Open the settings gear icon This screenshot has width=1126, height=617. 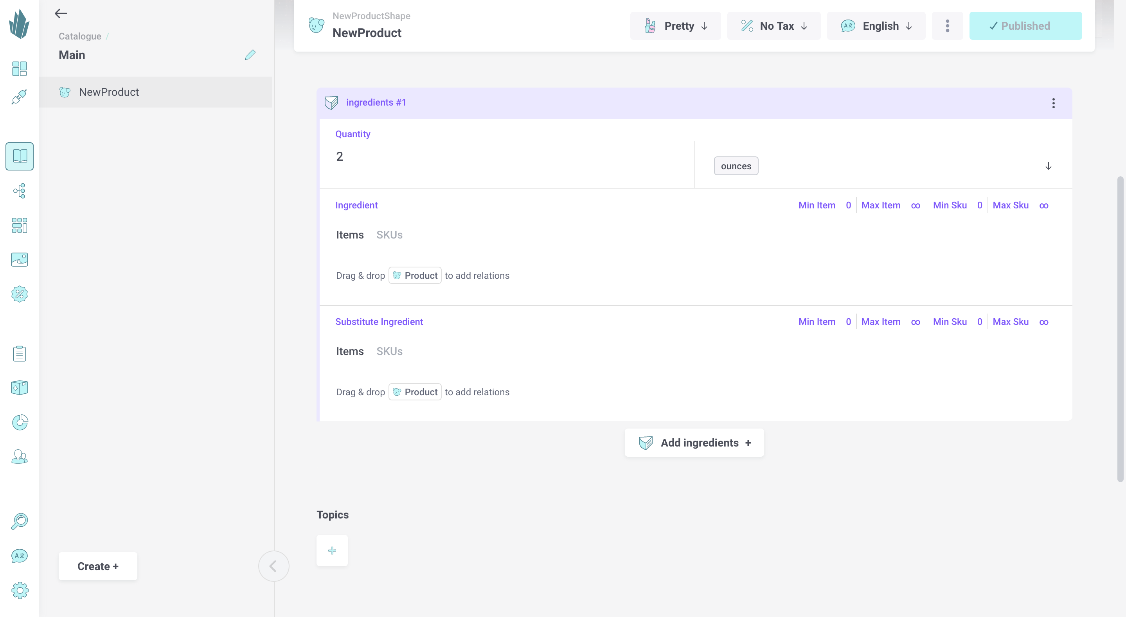[x=19, y=590]
